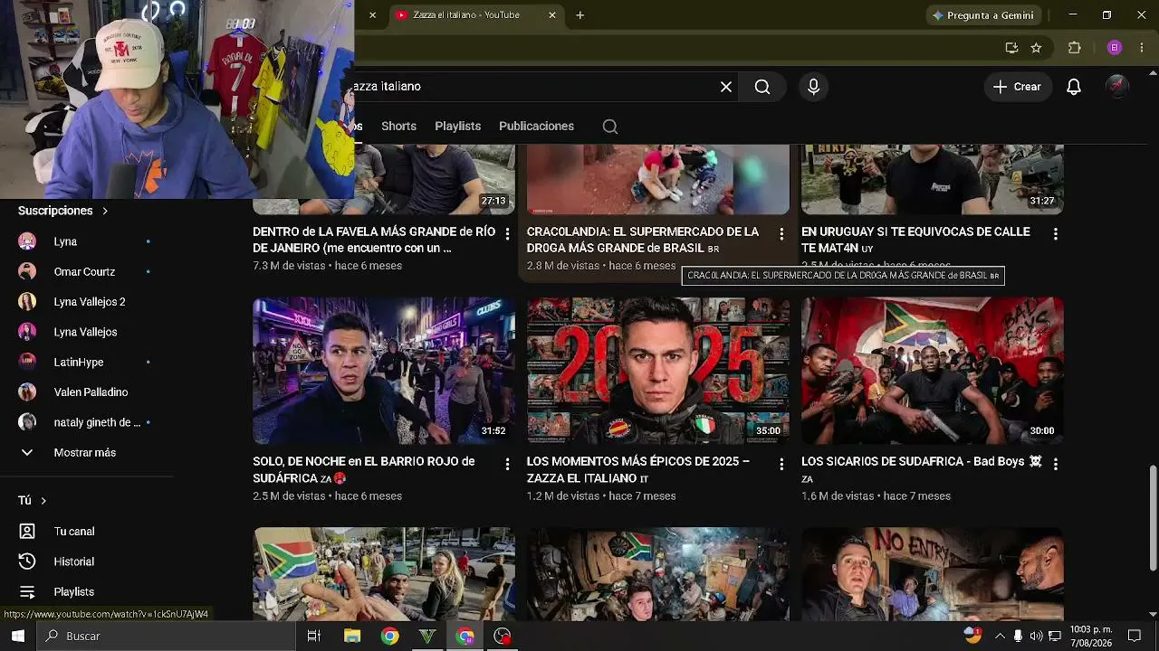
Task: Switch to the Publicaciones tab
Action: (x=536, y=127)
